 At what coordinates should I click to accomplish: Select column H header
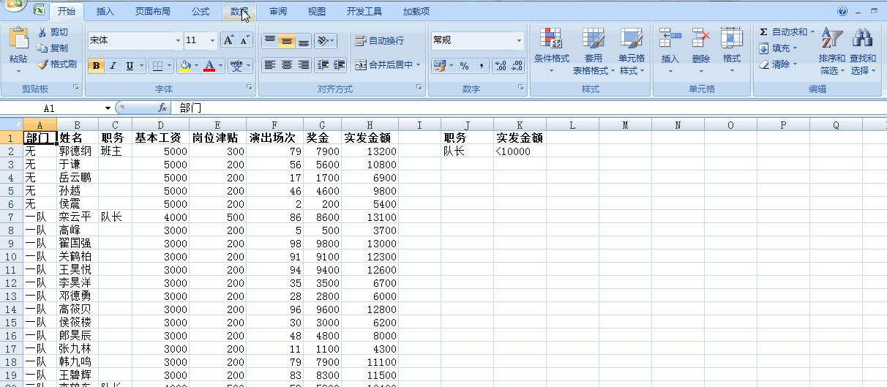coord(370,125)
